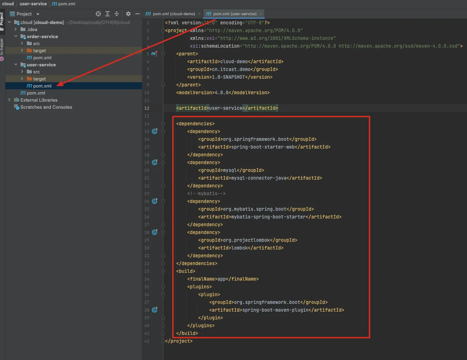Viewport: 467px width, 360px height.
Task: Click the Expand All icon in Project panel
Action: point(107,14)
